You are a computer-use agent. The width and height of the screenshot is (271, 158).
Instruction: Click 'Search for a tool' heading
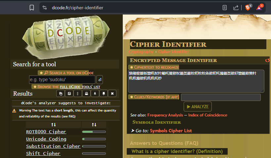pos(34,64)
